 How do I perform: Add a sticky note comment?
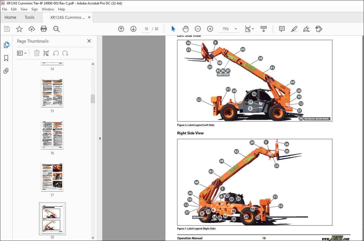coord(282,29)
